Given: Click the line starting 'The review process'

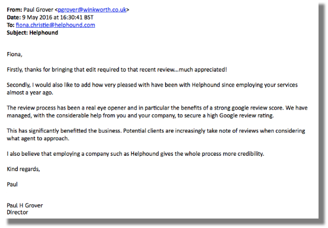Looking at the screenshot, I should pos(157,108).
